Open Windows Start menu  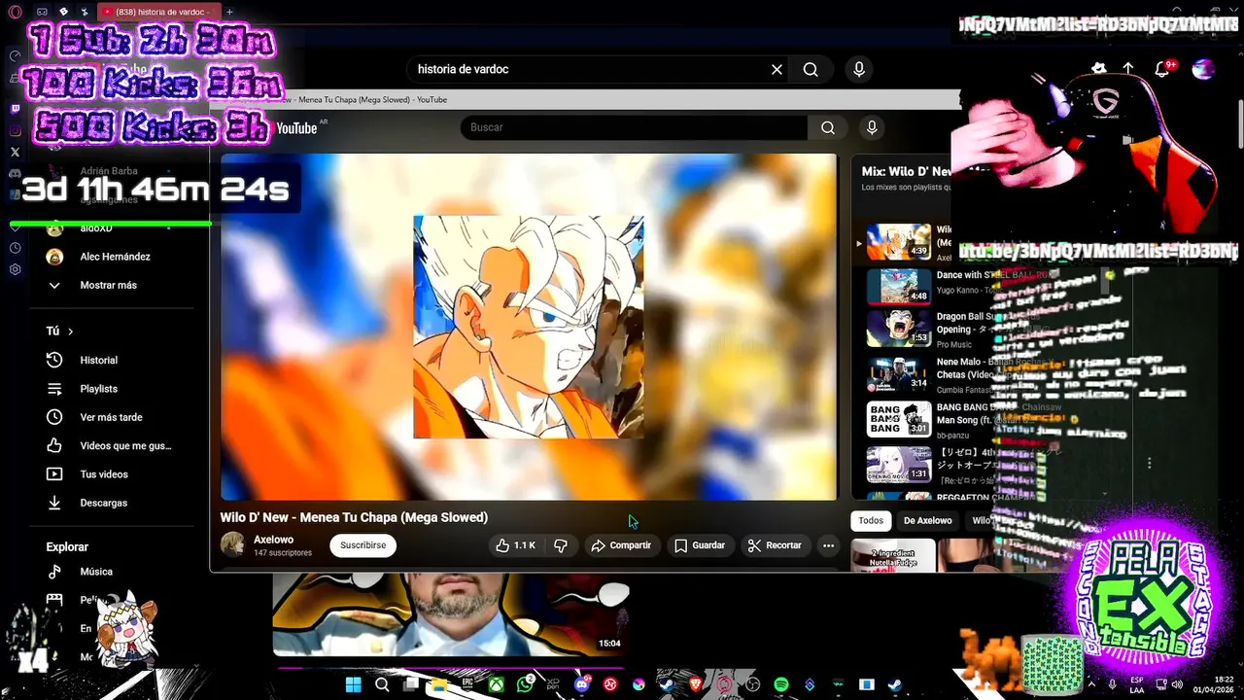(x=354, y=684)
